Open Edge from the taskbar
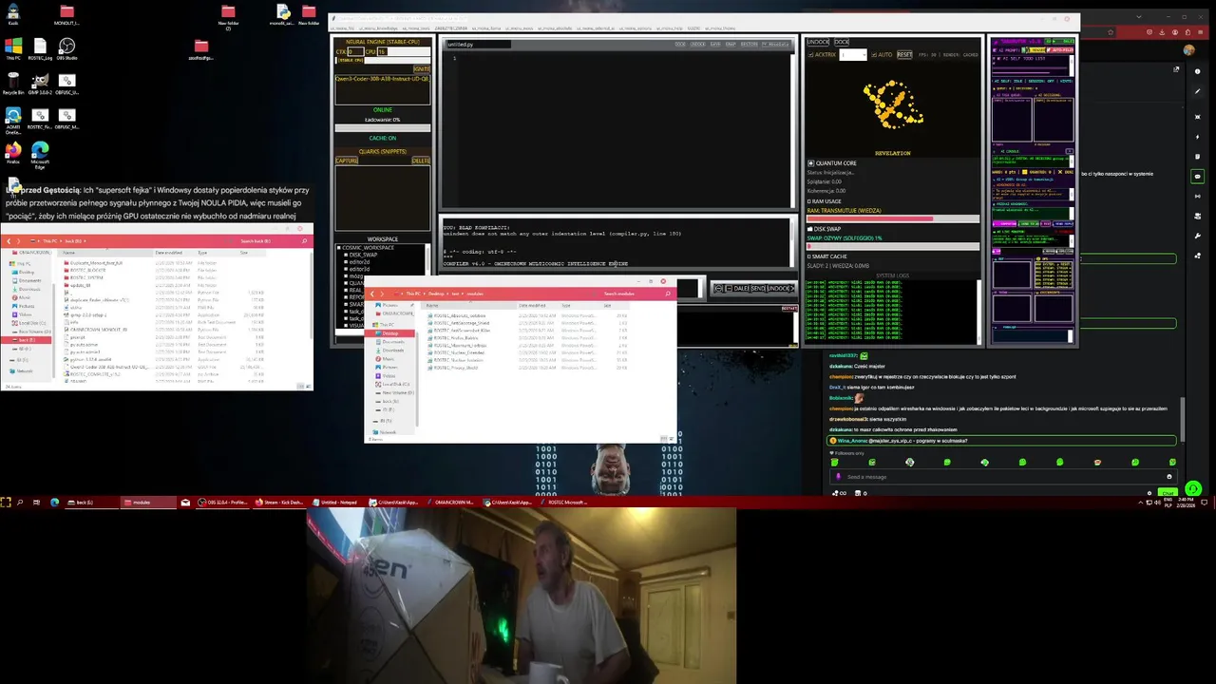 [x=54, y=502]
